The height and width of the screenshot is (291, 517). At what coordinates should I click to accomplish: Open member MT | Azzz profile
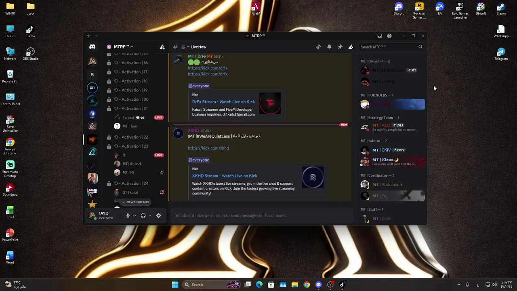click(x=392, y=127)
